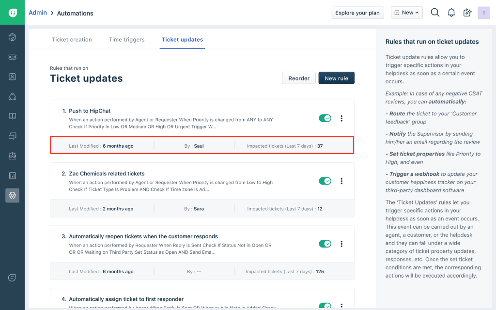Open the Contacts icon in the sidebar
The width and height of the screenshot is (496, 310).
point(13,77)
